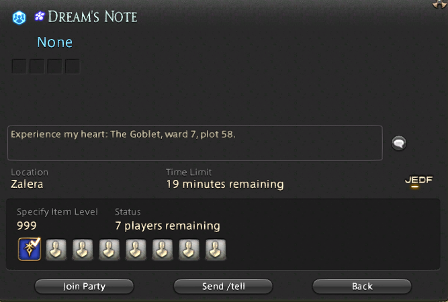Image resolution: width=448 pixels, height=302 pixels.
Task: Click the fifth empty player slot icon
Action: point(163,250)
